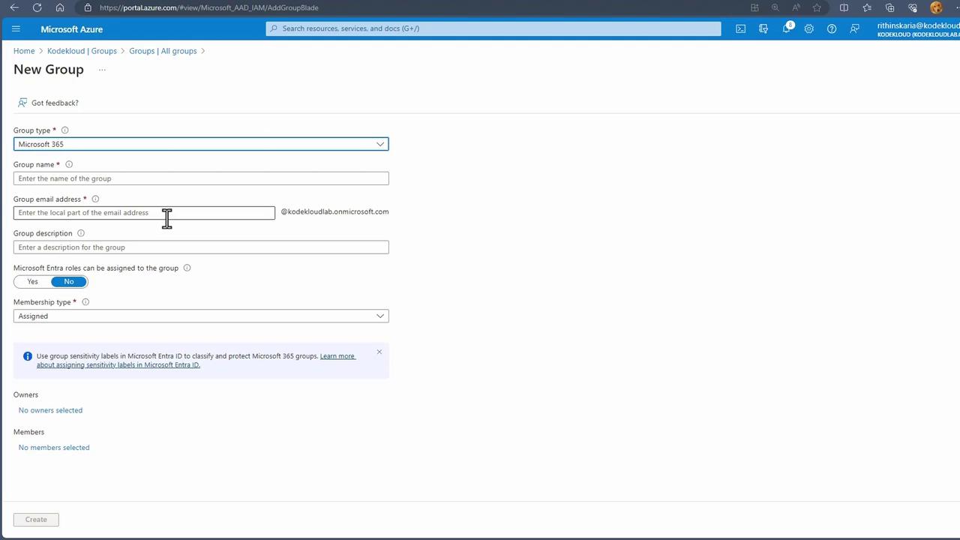Click the info icon beside Group type
The height and width of the screenshot is (540, 960).
(x=64, y=130)
